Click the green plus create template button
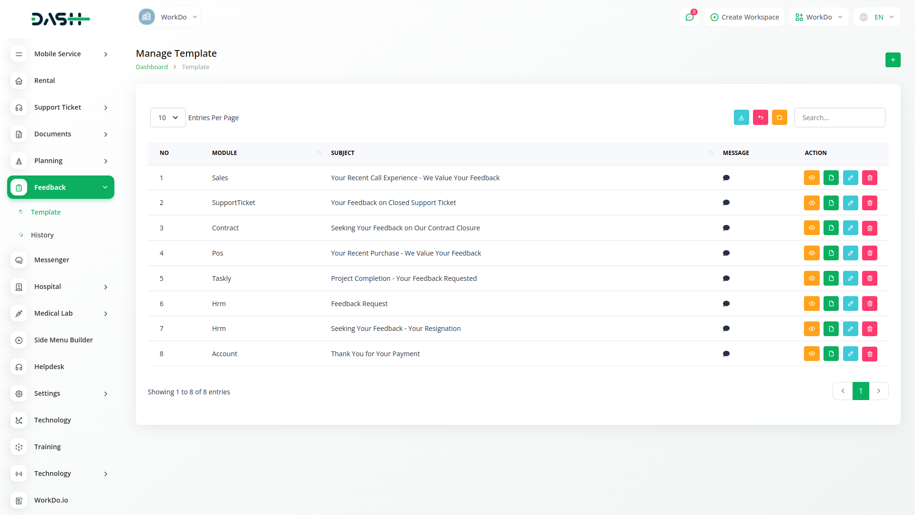This screenshot has width=915, height=515. pyautogui.click(x=893, y=60)
